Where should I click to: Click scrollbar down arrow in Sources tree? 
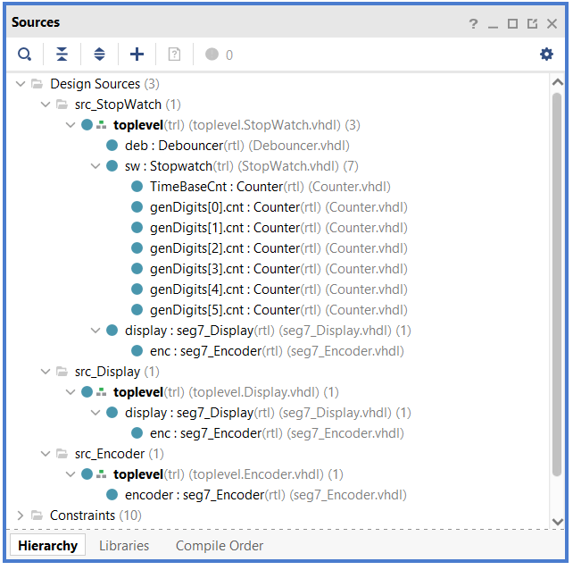(557, 522)
